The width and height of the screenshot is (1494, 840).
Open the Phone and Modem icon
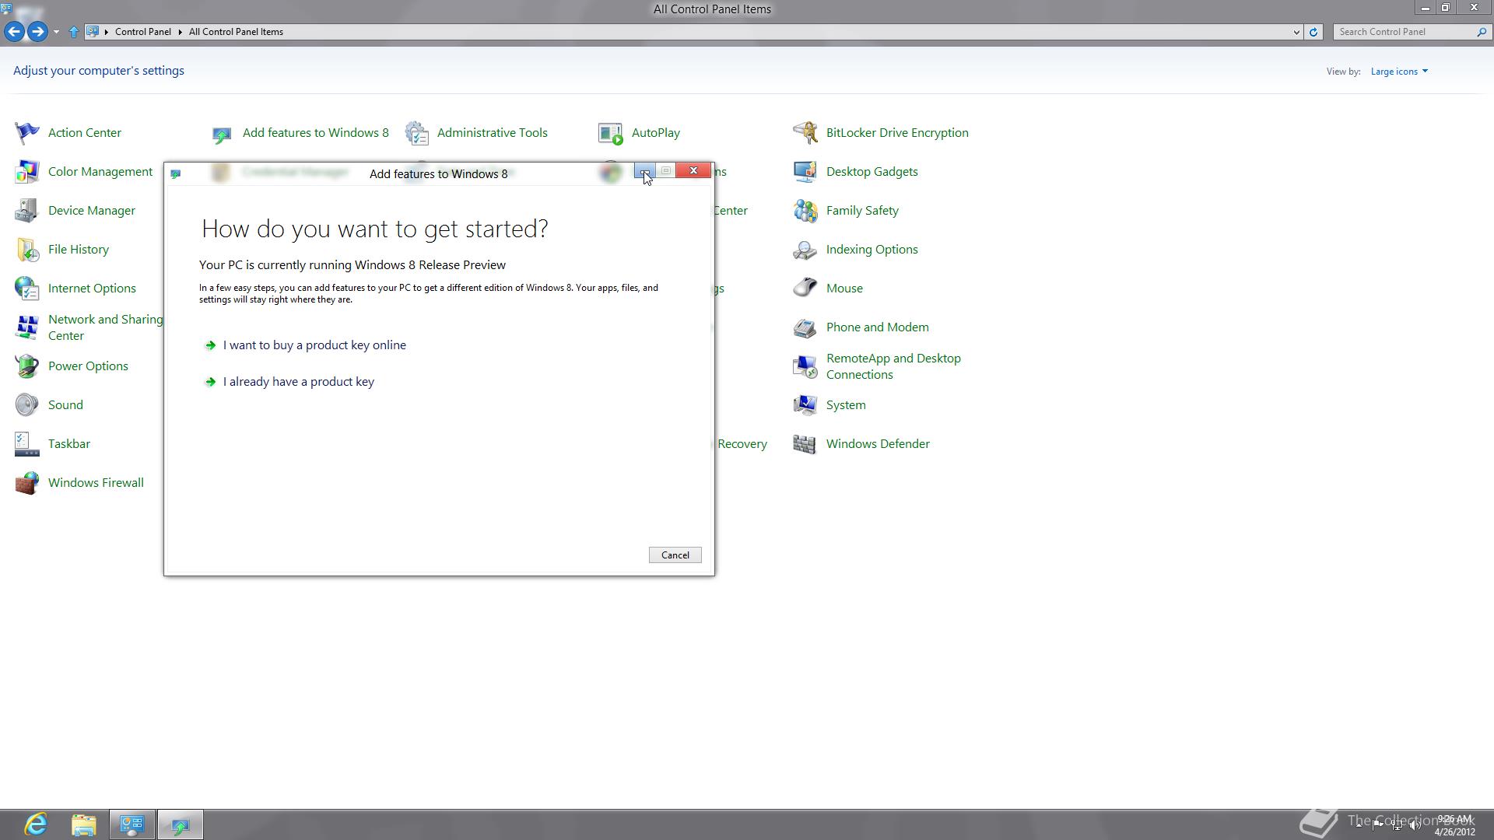805,327
